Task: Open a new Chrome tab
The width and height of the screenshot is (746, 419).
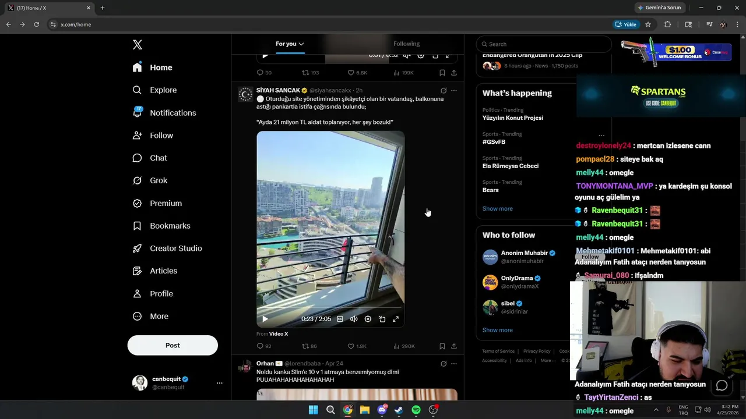Action: click(x=103, y=8)
